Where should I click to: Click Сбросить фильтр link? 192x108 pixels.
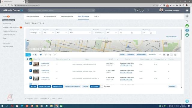pos(171,37)
